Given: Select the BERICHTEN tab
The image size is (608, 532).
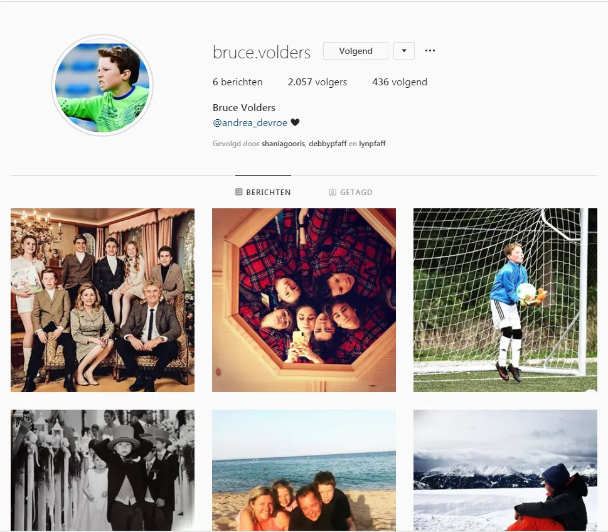Looking at the screenshot, I should (x=263, y=193).
